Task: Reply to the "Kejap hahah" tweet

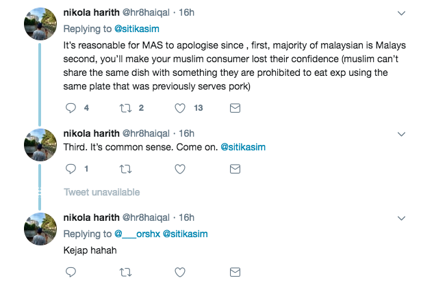Action: tap(70, 272)
